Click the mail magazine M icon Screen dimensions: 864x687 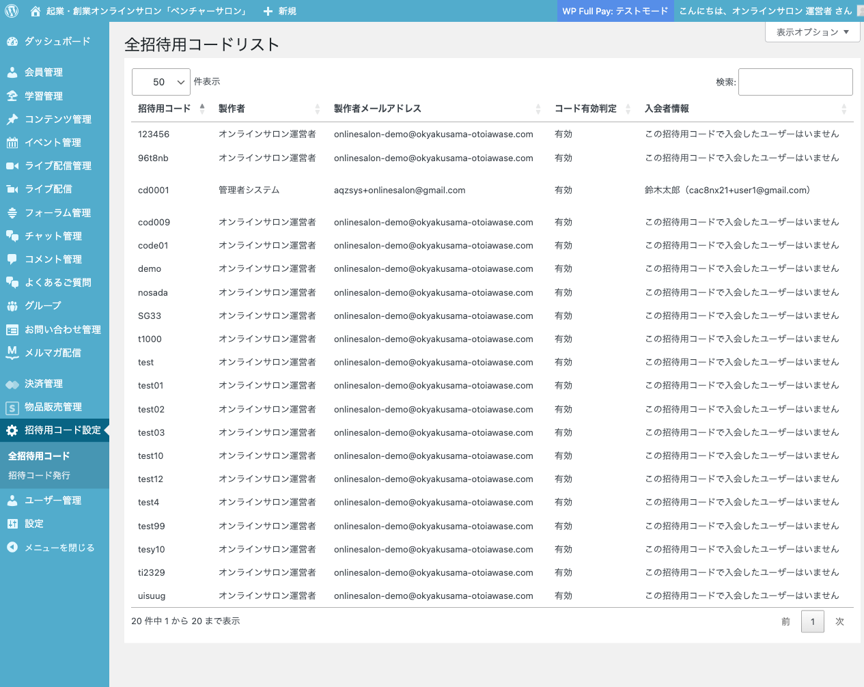point(12,352)
